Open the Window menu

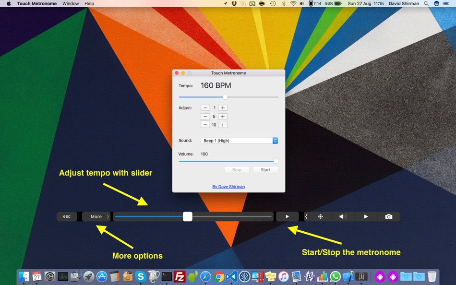pyautogui.click(x=71, y=3)
